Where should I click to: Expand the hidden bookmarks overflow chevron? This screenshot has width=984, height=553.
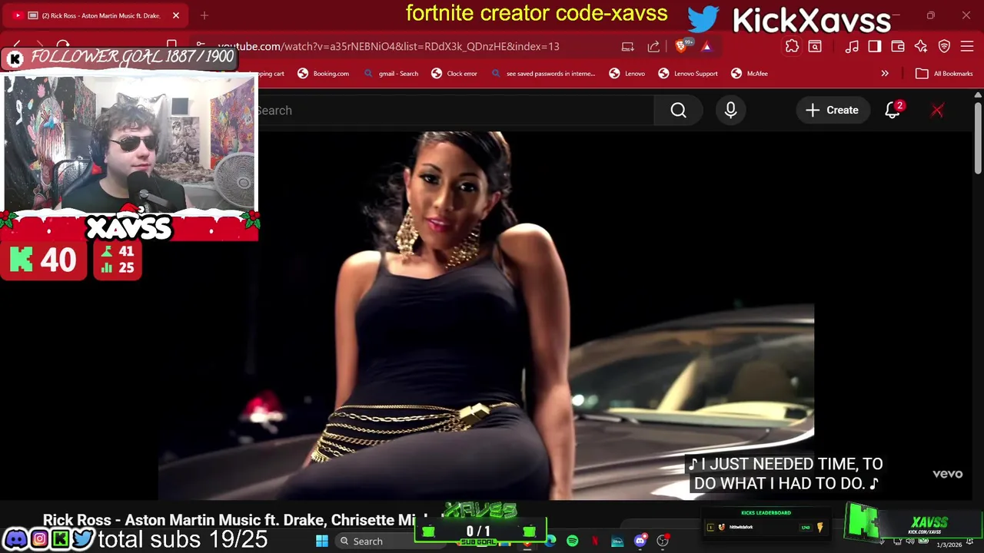point(885,74)
